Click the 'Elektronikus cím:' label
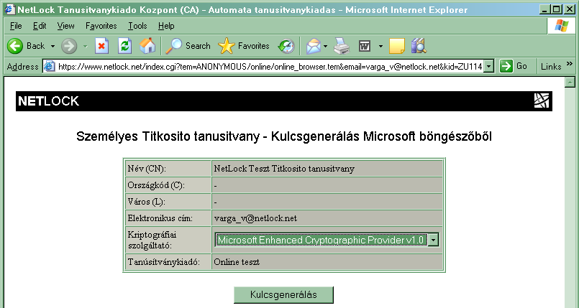 click(x=160, y=218)
